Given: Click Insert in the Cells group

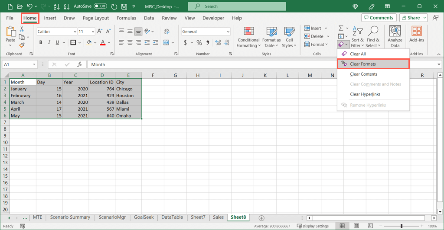Looking at the screenshot, I should [313, 28].
